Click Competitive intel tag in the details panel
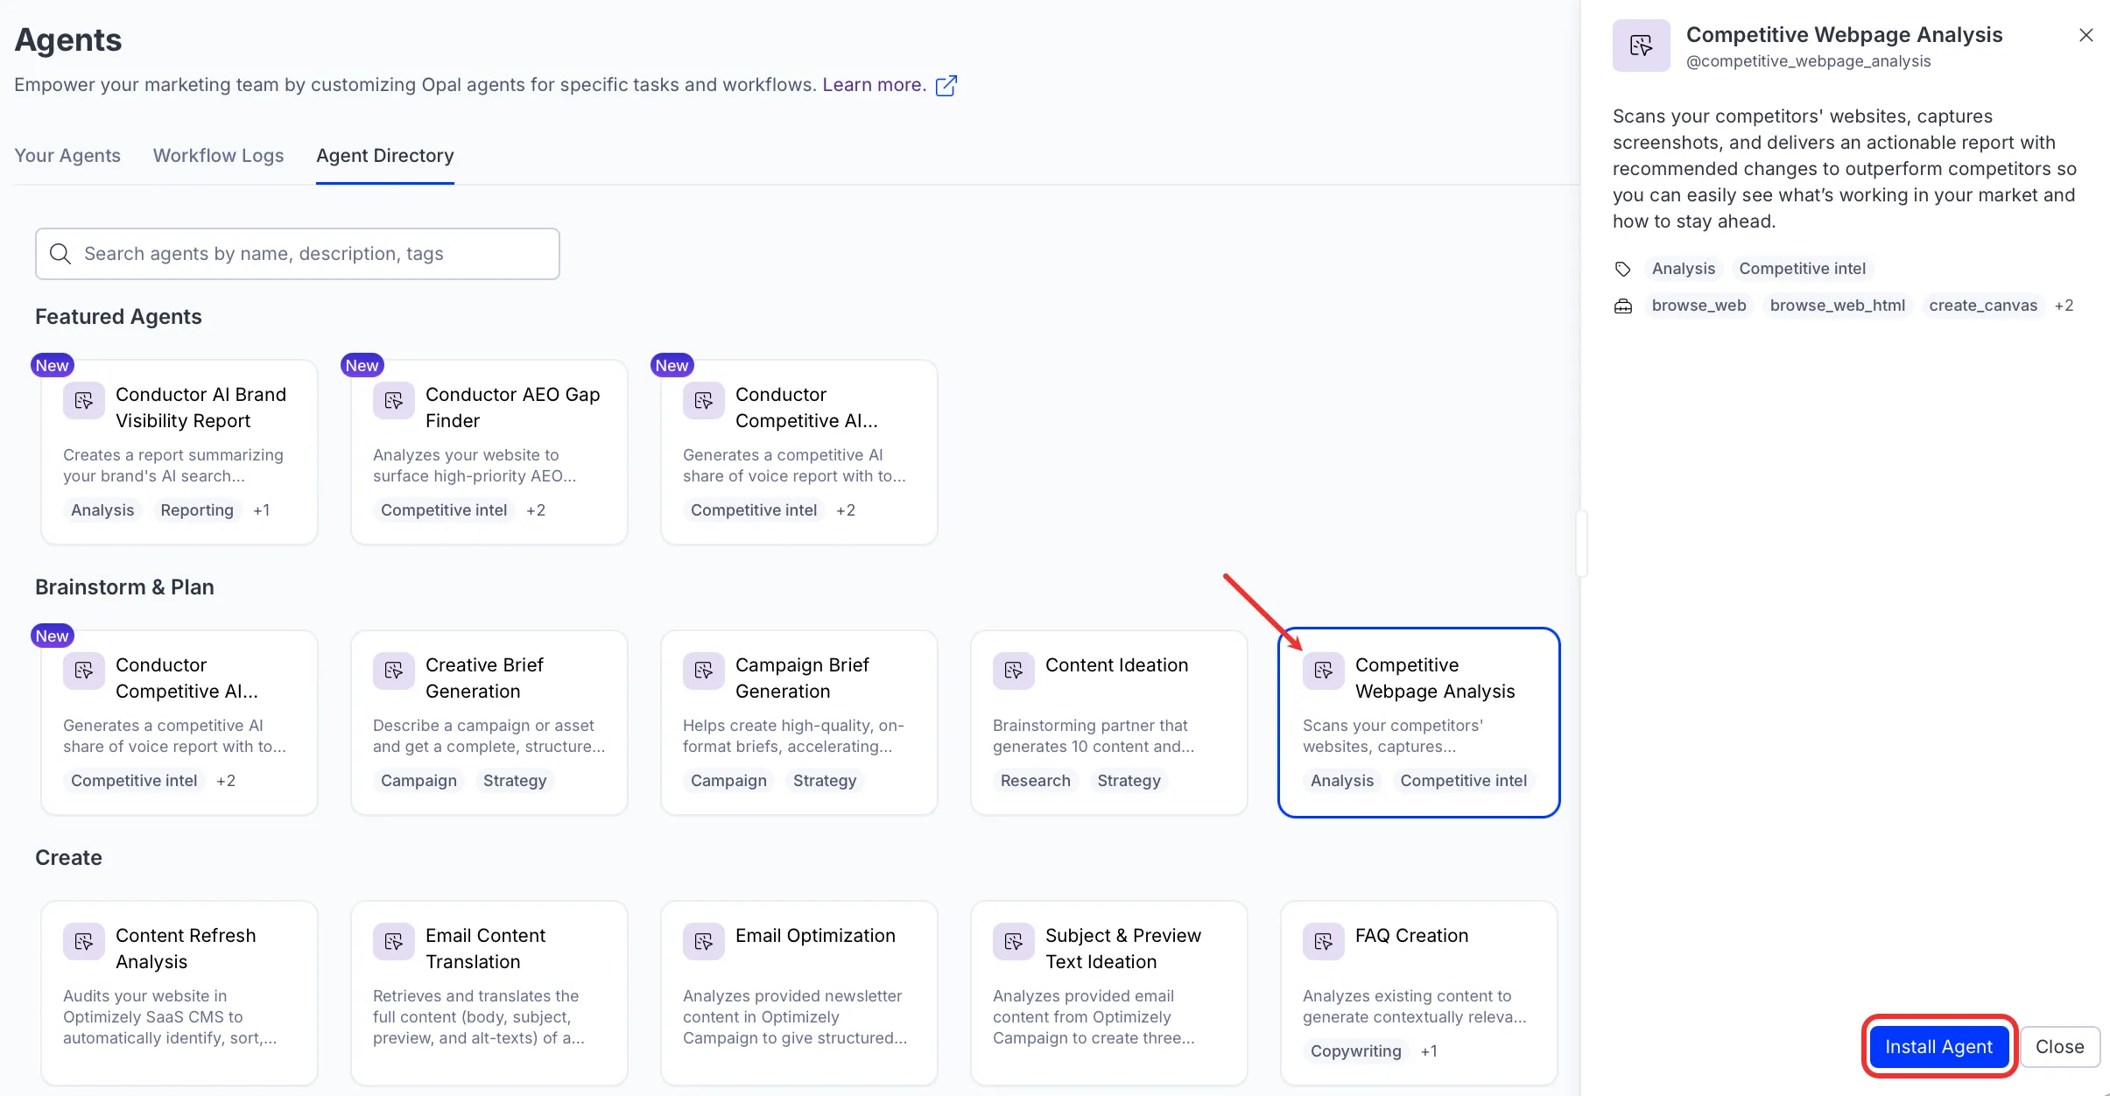The height and width of the screenshot is (1096, 2110). pyautogui.click(x=1803, y=269)
